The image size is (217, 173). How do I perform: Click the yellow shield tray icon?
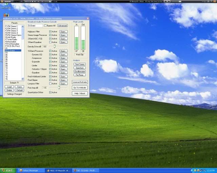point(195,171)
